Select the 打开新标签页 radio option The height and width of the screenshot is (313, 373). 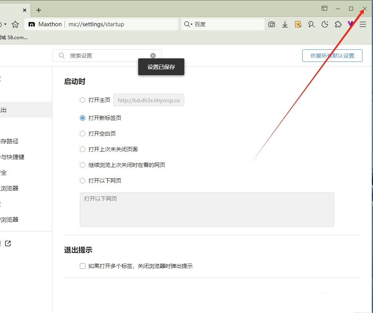point(83,118)
